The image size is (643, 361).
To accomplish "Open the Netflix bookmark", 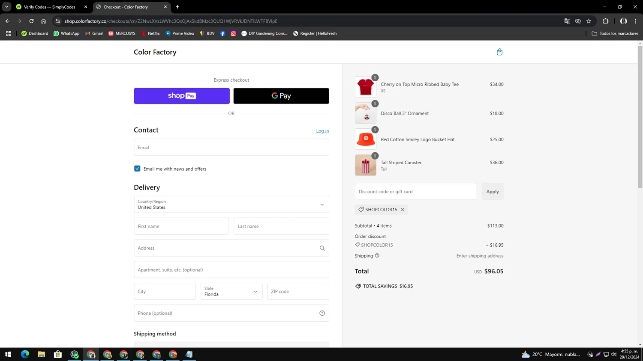I will tap(150, 33).
